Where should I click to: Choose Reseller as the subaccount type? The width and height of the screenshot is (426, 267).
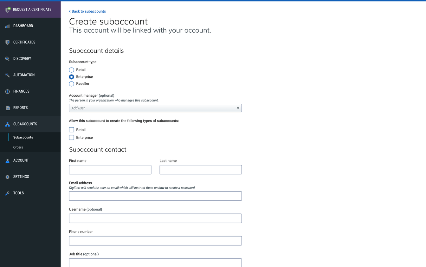71,84
